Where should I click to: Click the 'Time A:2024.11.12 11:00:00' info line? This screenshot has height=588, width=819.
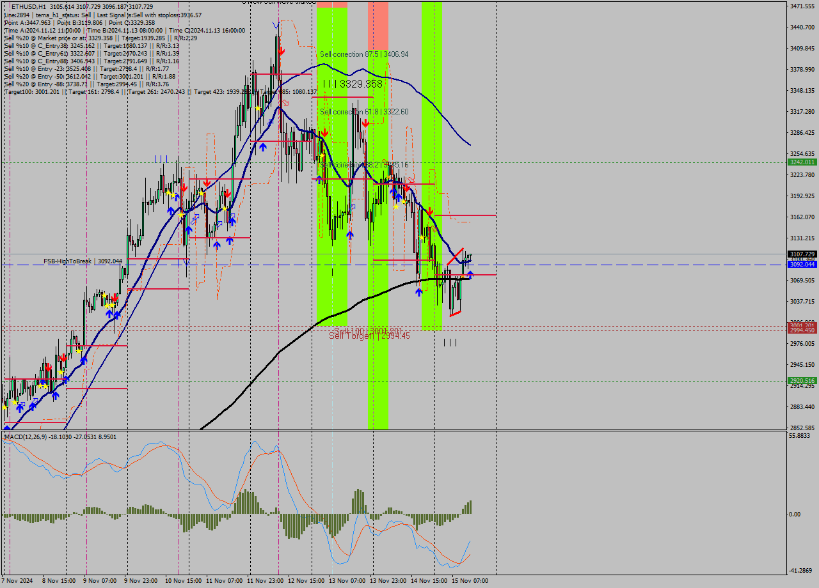[x=125, y=30]
